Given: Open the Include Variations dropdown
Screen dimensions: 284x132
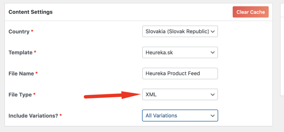Looking at the screenshot, I should [x=180, y=115].
